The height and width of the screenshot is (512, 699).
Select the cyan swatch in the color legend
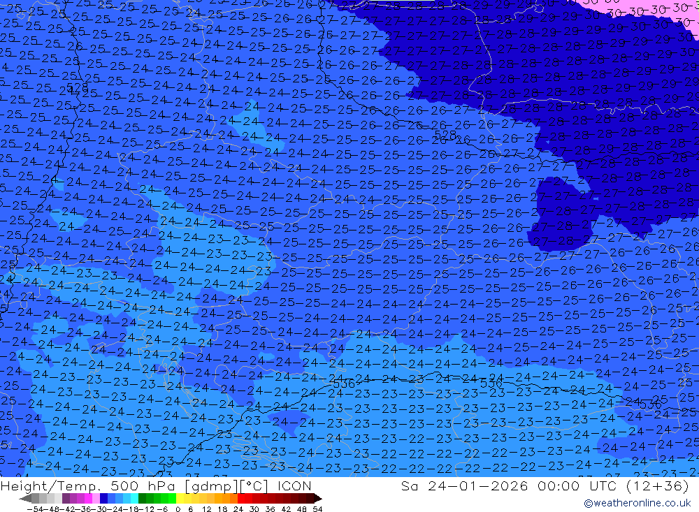[x=134, y=499]
